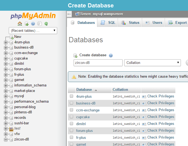Expand the pinteros-d8 tree node
This screenshot has height=146, width=188.
click(6, 113)
